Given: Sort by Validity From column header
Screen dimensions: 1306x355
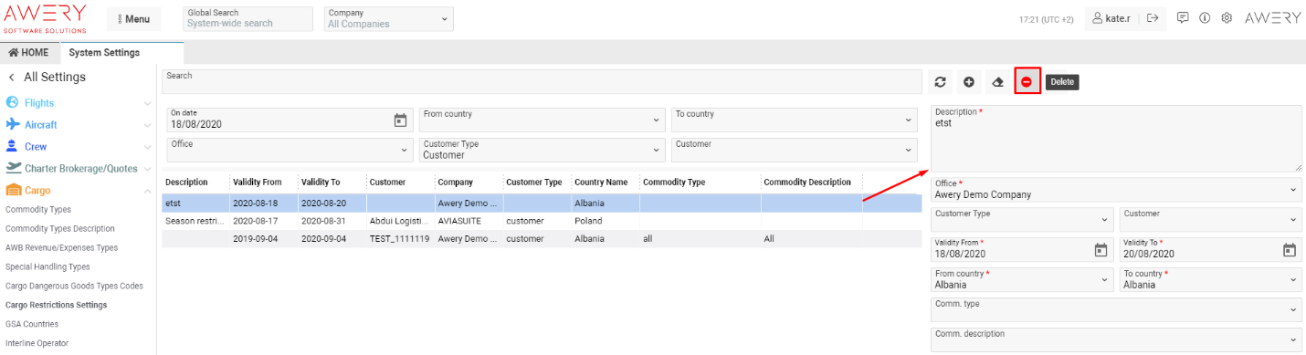Looking at the screenshot, I should click(x=258, y=183).
